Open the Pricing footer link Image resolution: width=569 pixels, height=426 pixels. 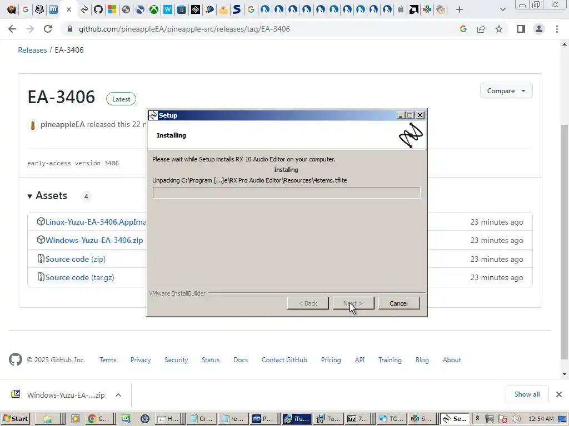(x=331, y=359)
